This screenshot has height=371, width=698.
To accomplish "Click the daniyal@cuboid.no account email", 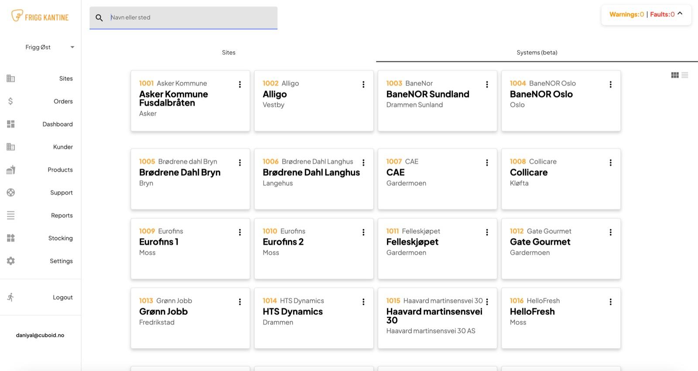I will point(40,335).
